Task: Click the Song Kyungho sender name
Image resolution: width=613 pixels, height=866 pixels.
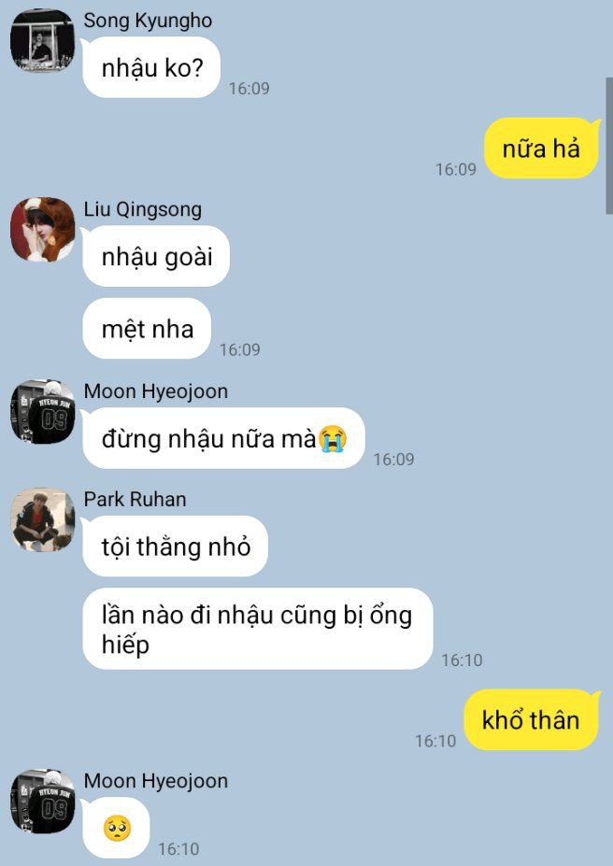Action: (x=148, y=21)
